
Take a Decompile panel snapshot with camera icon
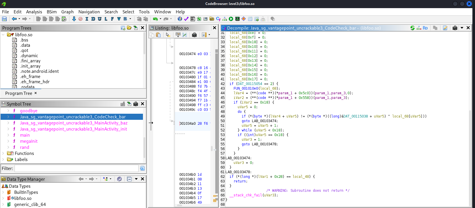click(x=455, y=28)
